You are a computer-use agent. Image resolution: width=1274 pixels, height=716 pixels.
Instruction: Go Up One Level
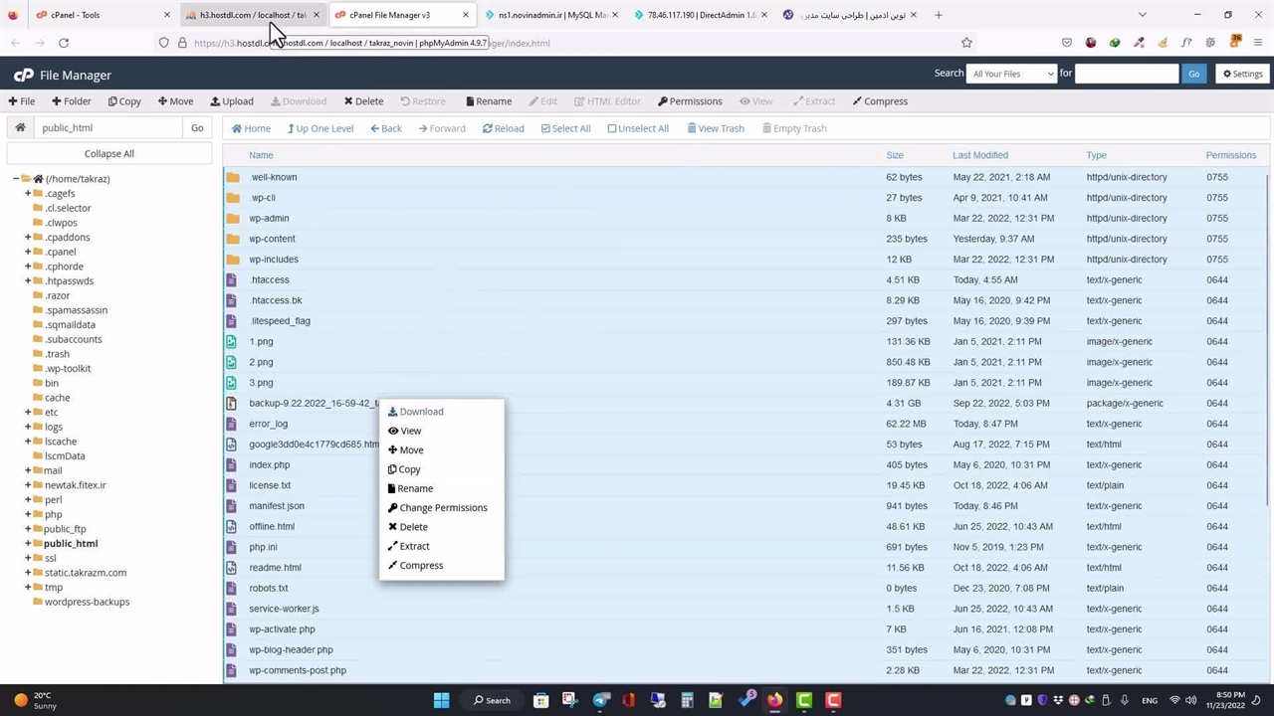click(319, 128)
